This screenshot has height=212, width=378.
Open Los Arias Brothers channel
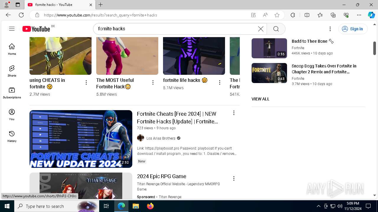[161, 138]
